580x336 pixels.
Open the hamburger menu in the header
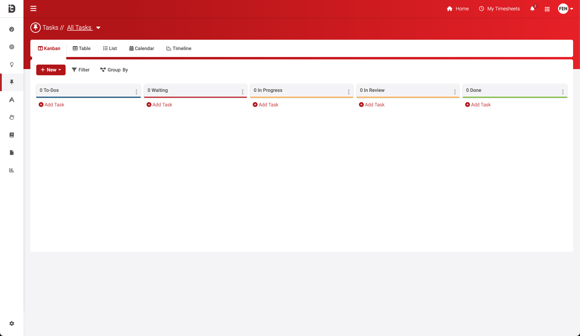point(33,9)
